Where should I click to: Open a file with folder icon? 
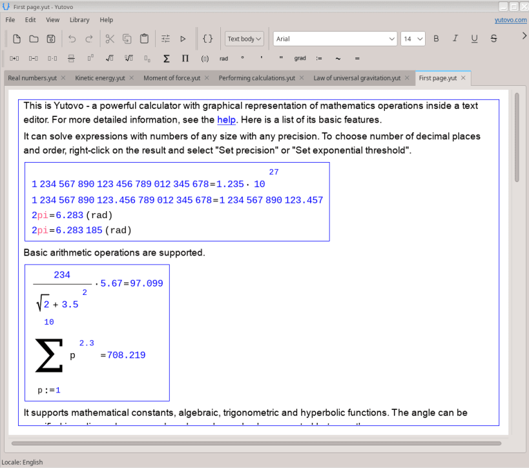34,39
